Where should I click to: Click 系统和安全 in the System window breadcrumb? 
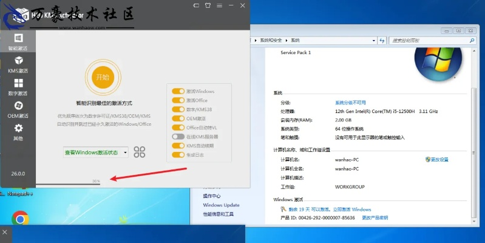tap(271, 40)
